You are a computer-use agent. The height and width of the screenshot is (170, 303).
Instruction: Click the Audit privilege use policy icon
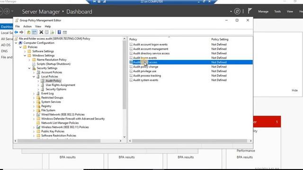point(131,71)
